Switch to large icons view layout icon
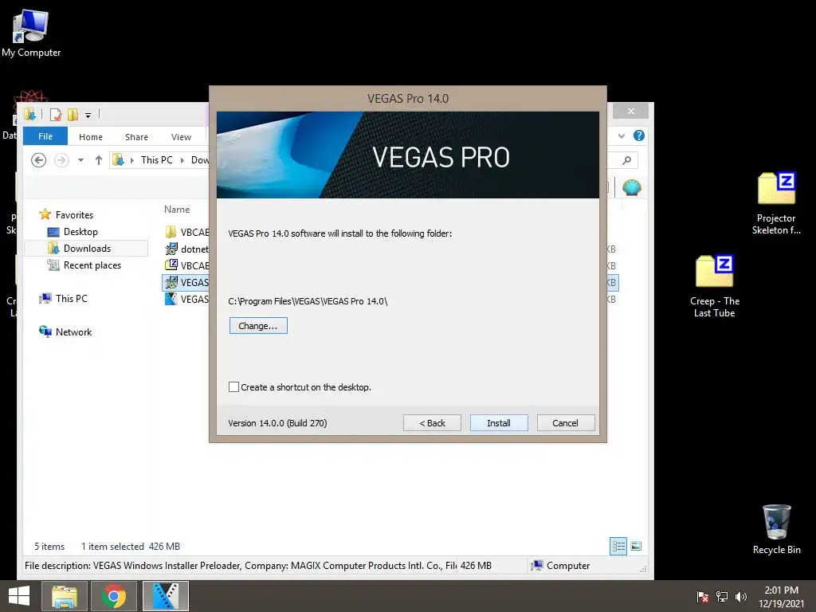Viewport: 816px width, 612px height. [x=636, y=546]
